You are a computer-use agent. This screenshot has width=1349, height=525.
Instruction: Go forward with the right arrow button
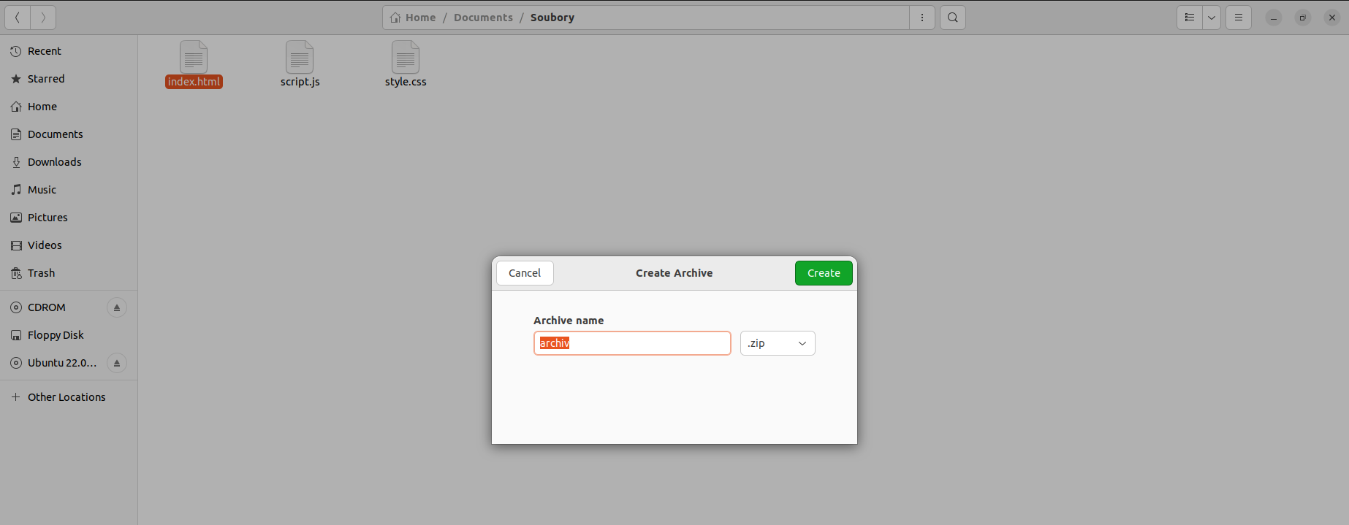tap(43, 18)
